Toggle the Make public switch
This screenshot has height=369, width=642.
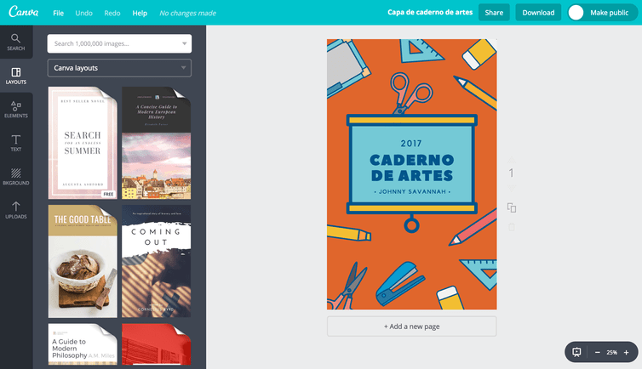(x=576, y=13)
